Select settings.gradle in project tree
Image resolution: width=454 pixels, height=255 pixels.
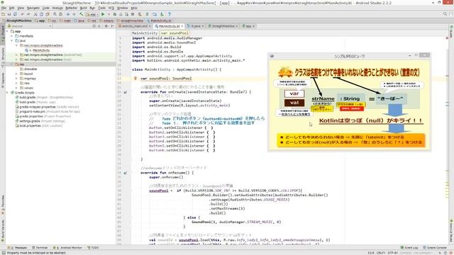(30, 121)
